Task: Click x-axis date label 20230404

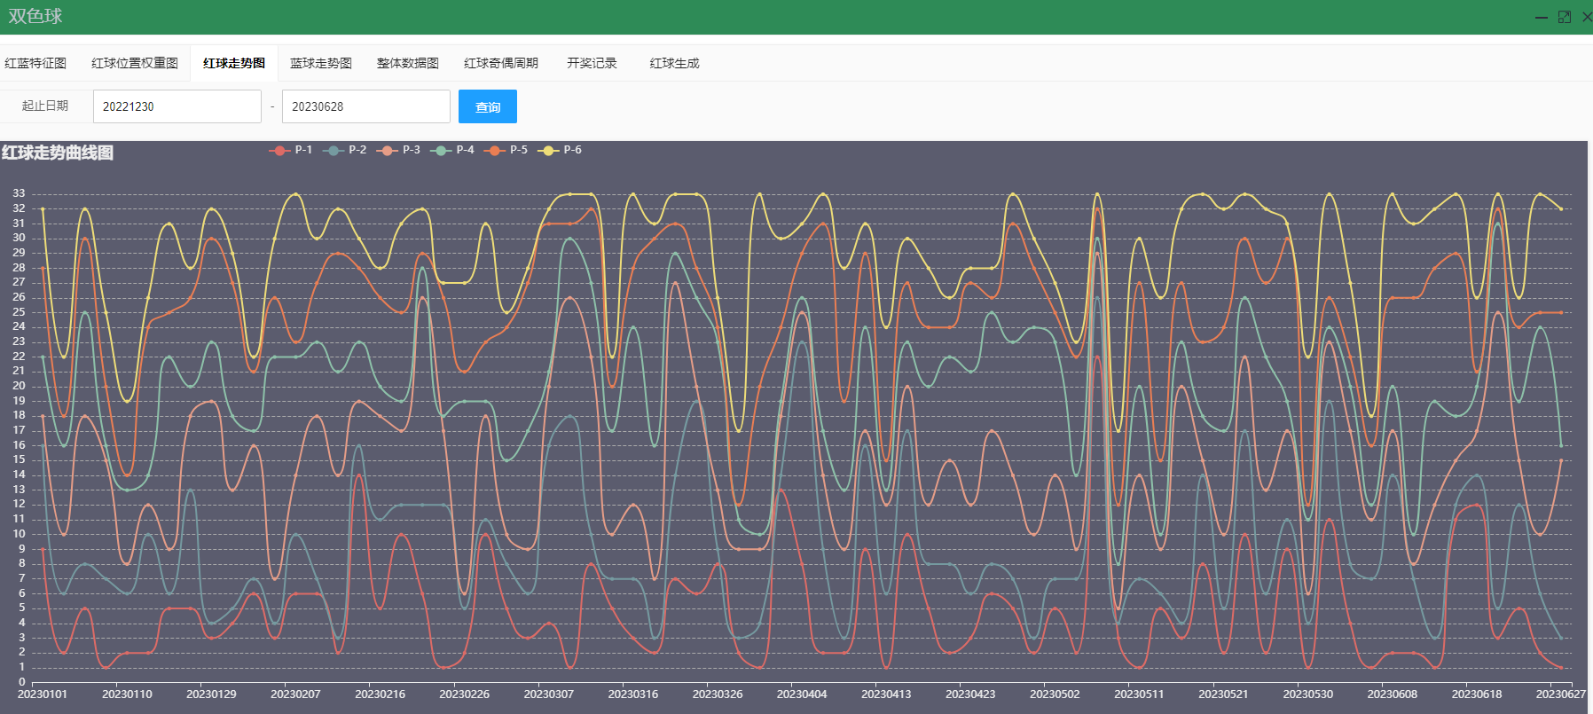Action: [x=802, y=694]
